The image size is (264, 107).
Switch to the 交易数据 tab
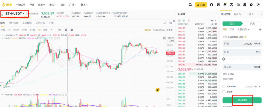point(27,23)
